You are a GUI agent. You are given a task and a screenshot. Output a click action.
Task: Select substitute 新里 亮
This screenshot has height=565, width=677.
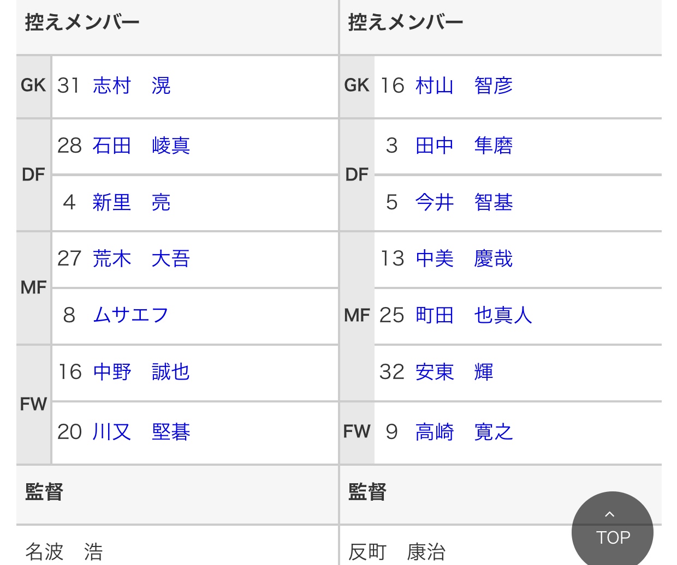click(132, 202)
